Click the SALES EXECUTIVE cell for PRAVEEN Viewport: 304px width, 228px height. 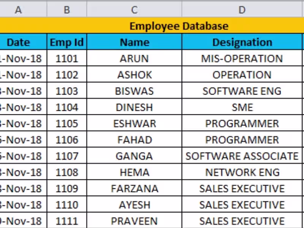click(242, 221)
